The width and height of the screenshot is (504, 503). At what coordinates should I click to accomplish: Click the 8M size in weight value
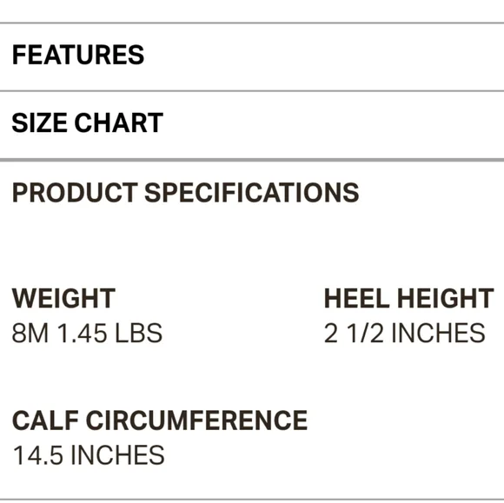click(30, 333)
